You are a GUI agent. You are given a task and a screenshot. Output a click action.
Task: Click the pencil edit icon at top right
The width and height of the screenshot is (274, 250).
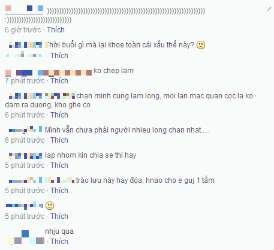coord(269,9)
